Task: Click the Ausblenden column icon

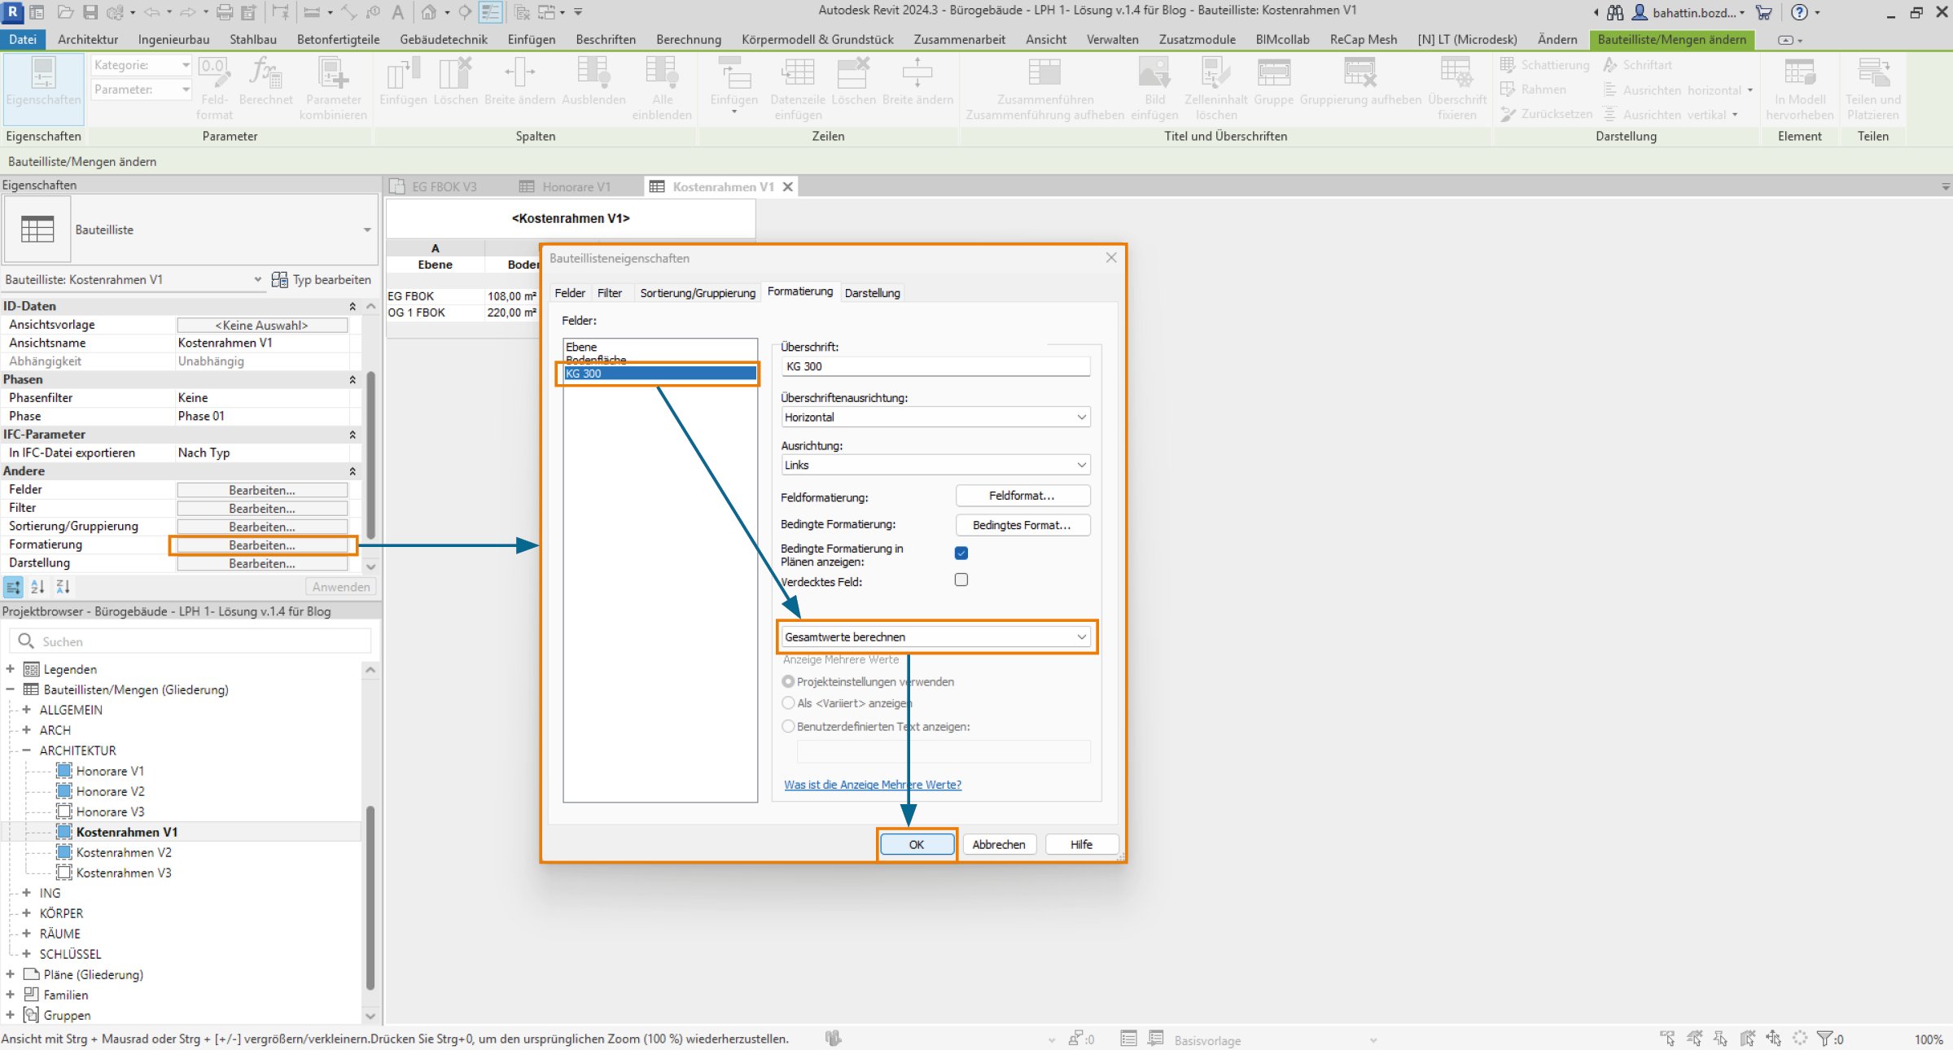Action: [593, 81]
